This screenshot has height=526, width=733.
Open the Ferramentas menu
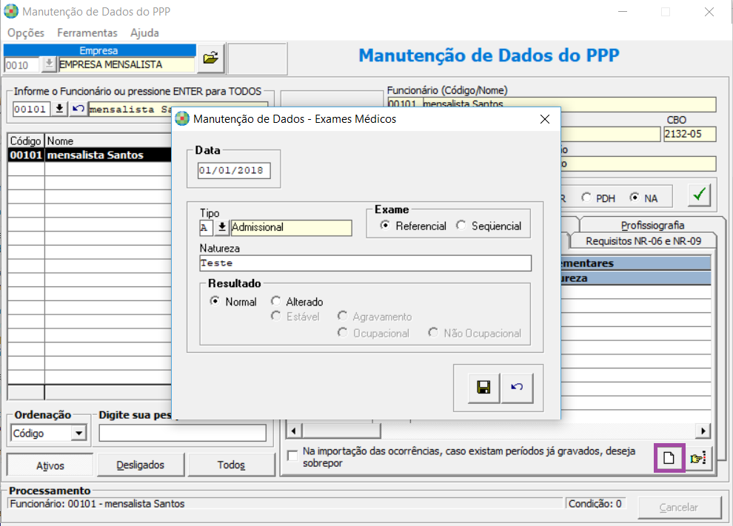(87, 33)
